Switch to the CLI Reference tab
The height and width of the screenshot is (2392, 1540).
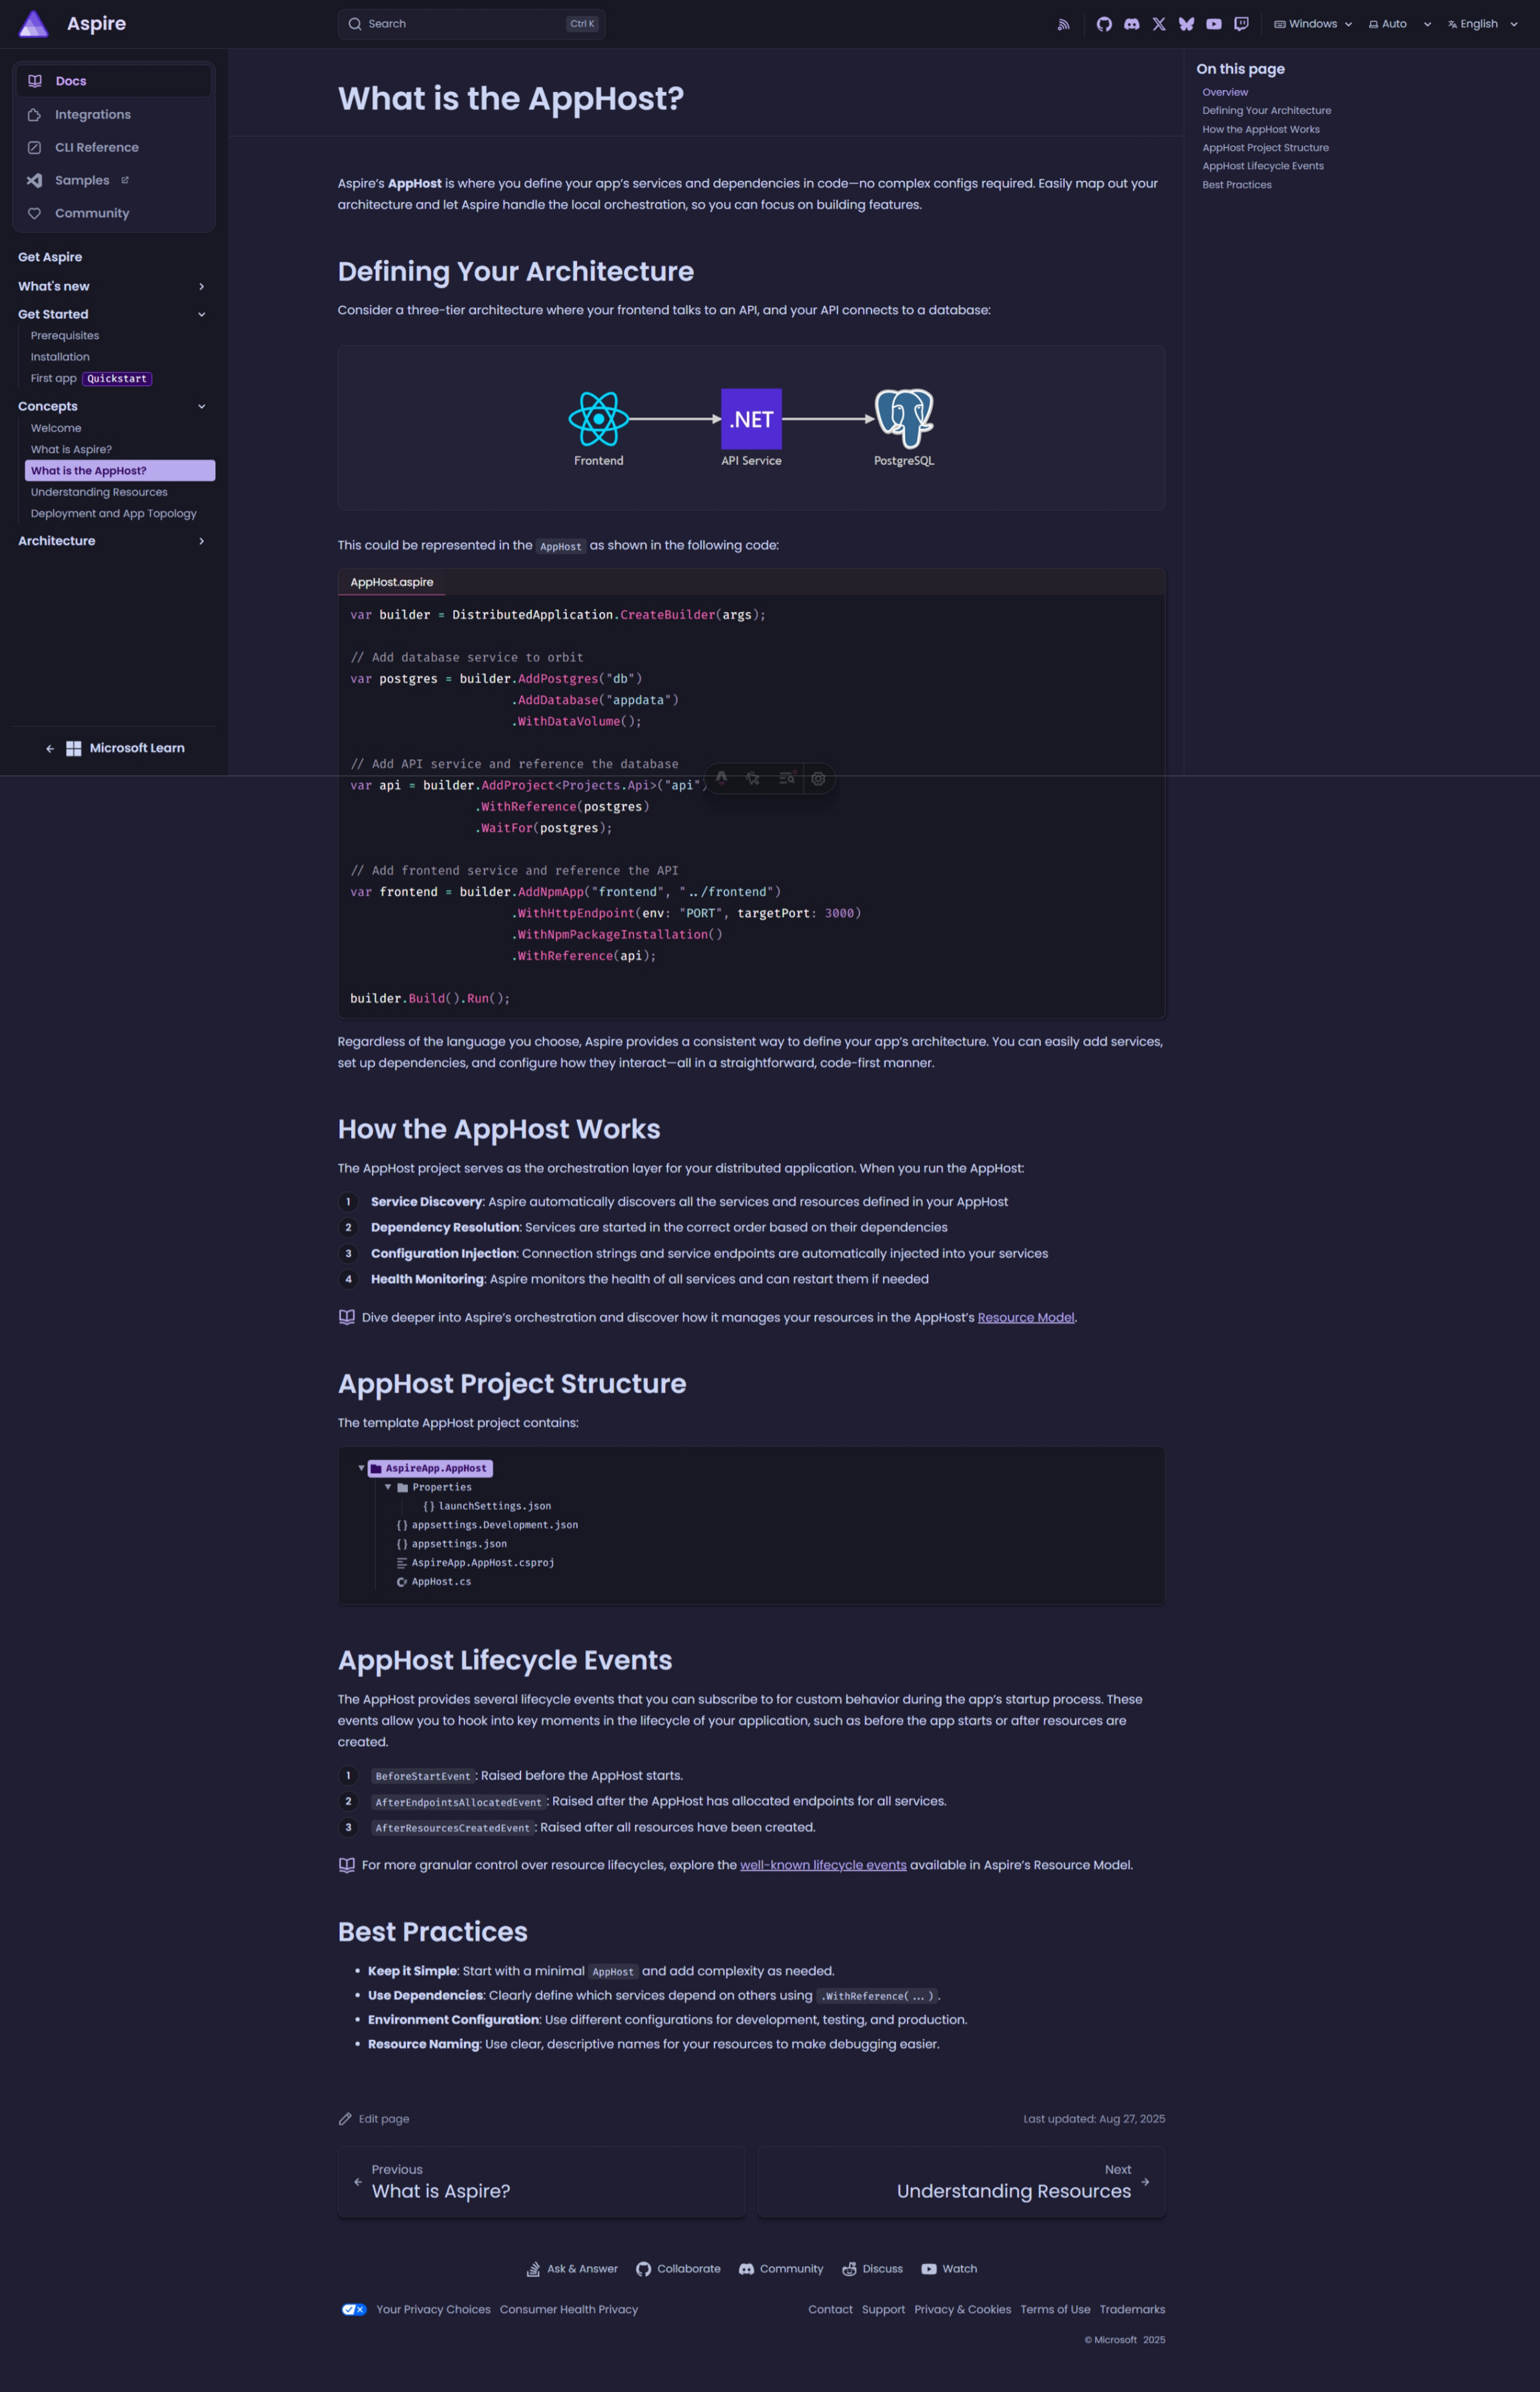click(x=96, y=148)
